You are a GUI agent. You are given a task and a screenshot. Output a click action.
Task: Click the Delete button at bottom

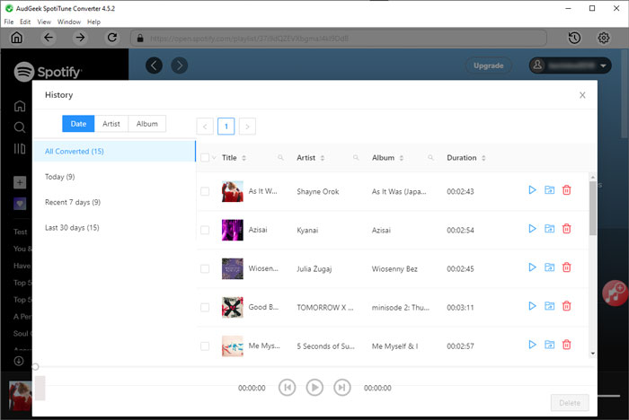(570, 403)
